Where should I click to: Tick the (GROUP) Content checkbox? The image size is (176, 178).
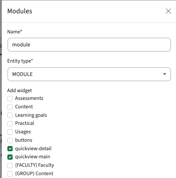click(10, 174)
